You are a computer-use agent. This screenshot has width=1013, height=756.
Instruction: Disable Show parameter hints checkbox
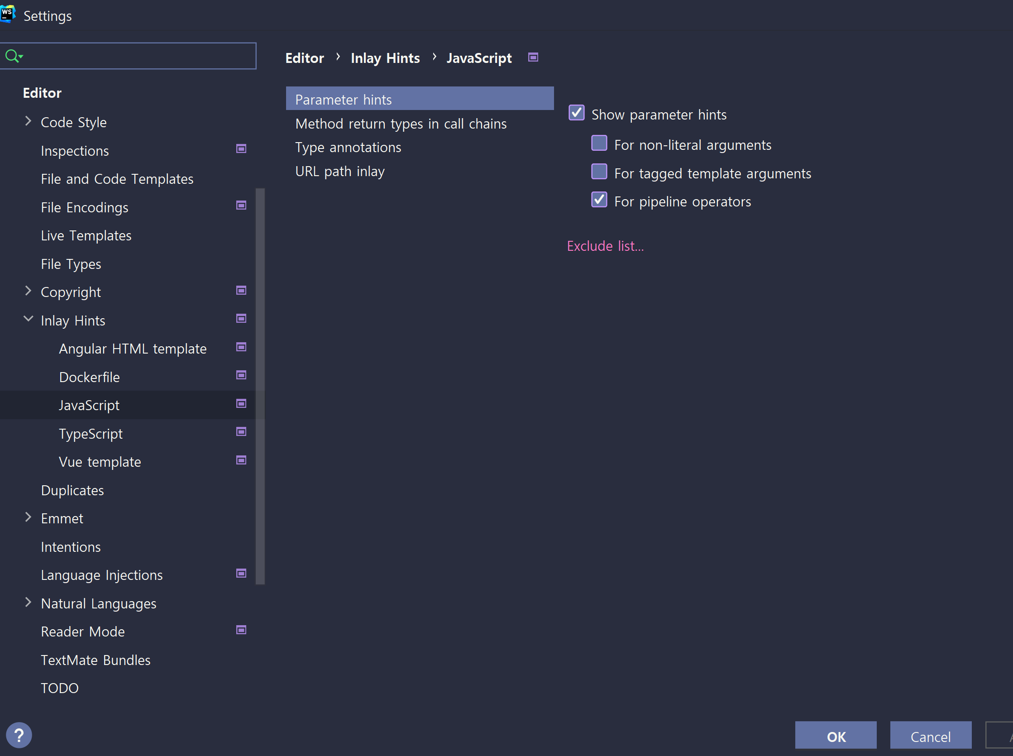click(576, 113)
